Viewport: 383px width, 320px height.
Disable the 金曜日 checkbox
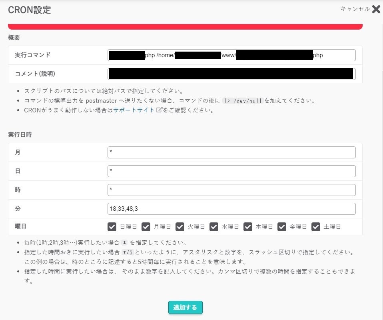point(281,227)
